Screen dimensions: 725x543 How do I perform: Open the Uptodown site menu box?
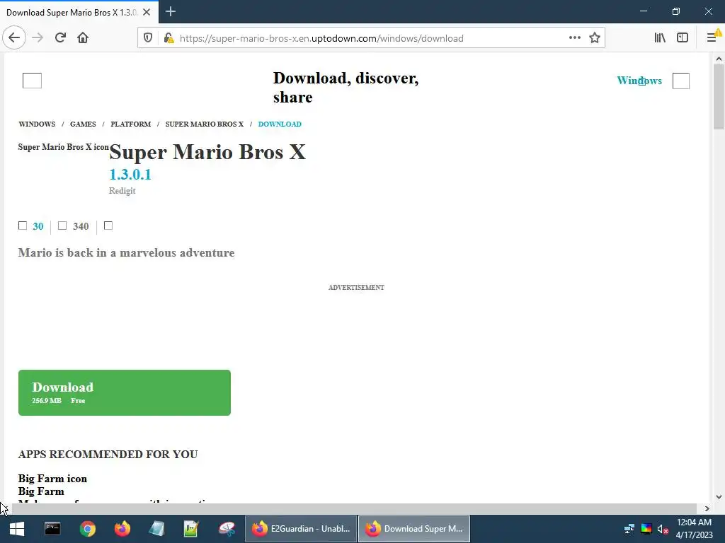click(32, 81)
